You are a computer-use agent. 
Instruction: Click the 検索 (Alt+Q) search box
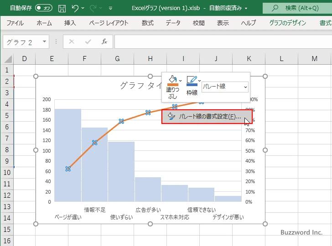[x=297, y=8]
